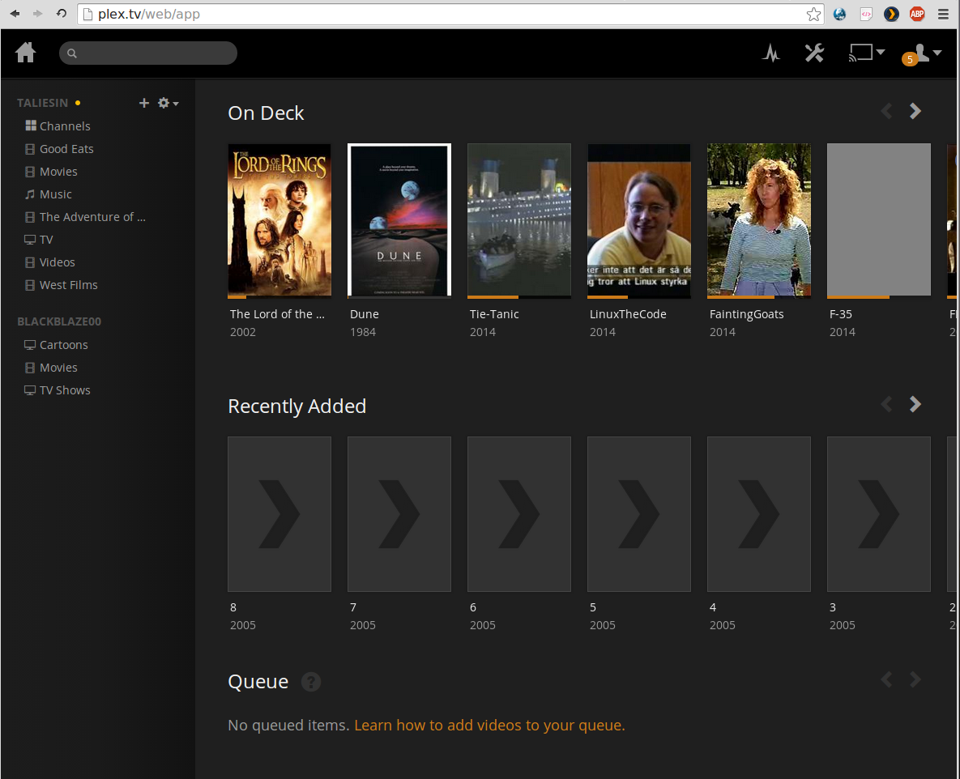Reload the page in the browser

[62, 14]
